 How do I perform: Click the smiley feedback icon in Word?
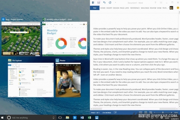click(x=178, y=8)
